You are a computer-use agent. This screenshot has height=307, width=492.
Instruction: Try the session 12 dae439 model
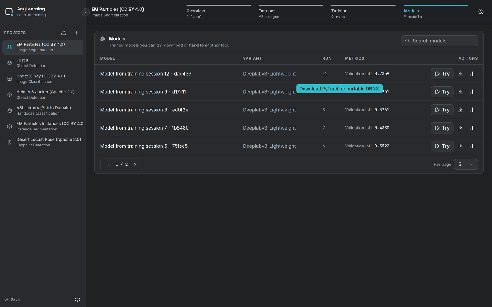point(442,74)
